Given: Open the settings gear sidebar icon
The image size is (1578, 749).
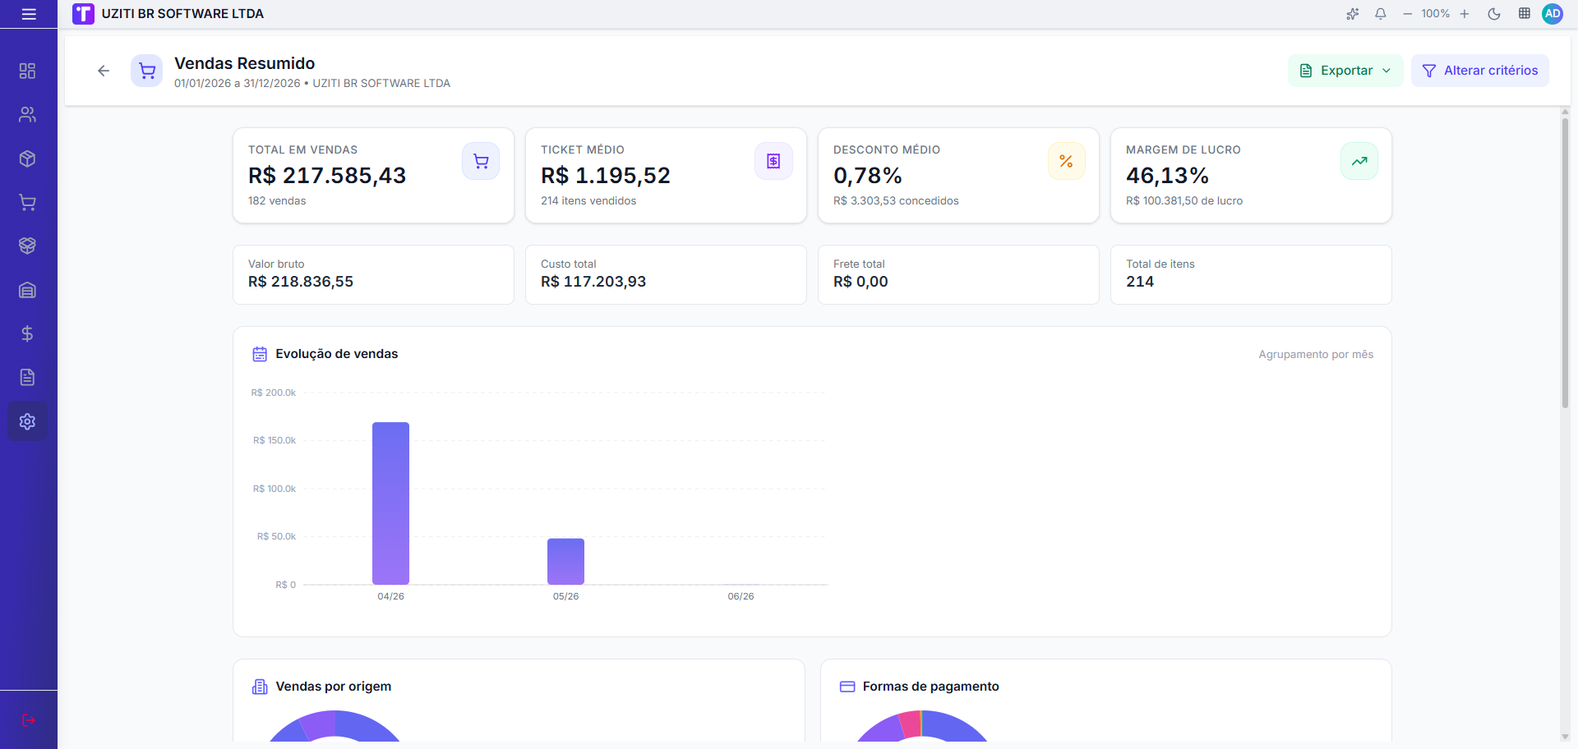Looking at the screenshot, I should click(27, 421).
